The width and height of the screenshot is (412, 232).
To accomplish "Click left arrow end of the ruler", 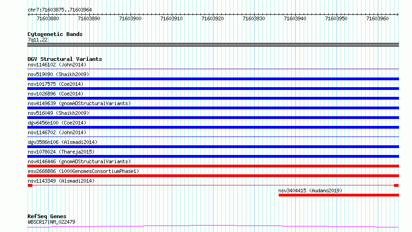I will pos(29,14).
